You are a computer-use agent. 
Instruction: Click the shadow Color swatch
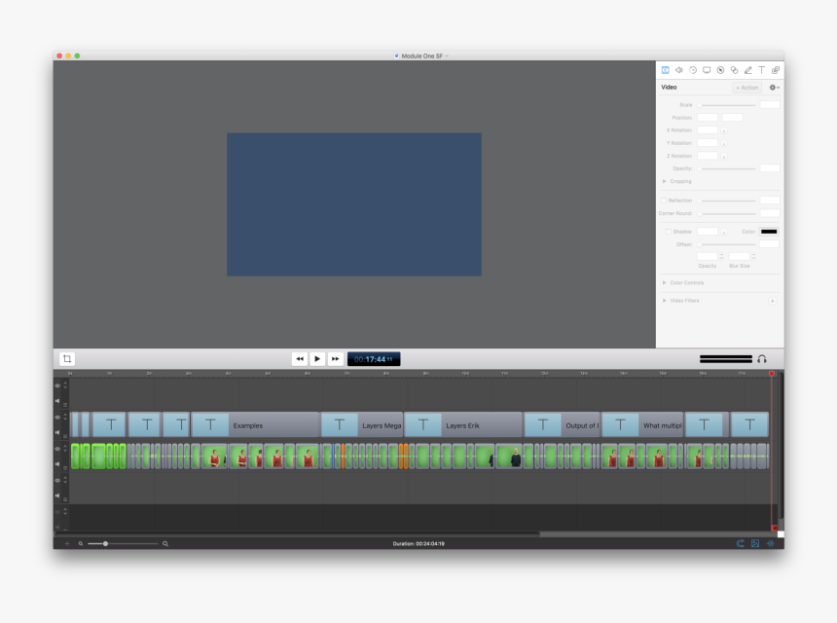click(769, 232)
